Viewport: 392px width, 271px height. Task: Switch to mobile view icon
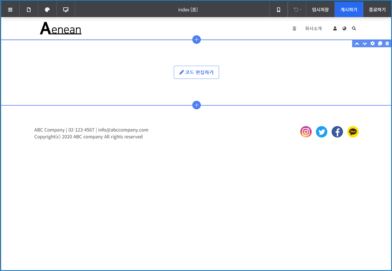(x=278, y=10)
